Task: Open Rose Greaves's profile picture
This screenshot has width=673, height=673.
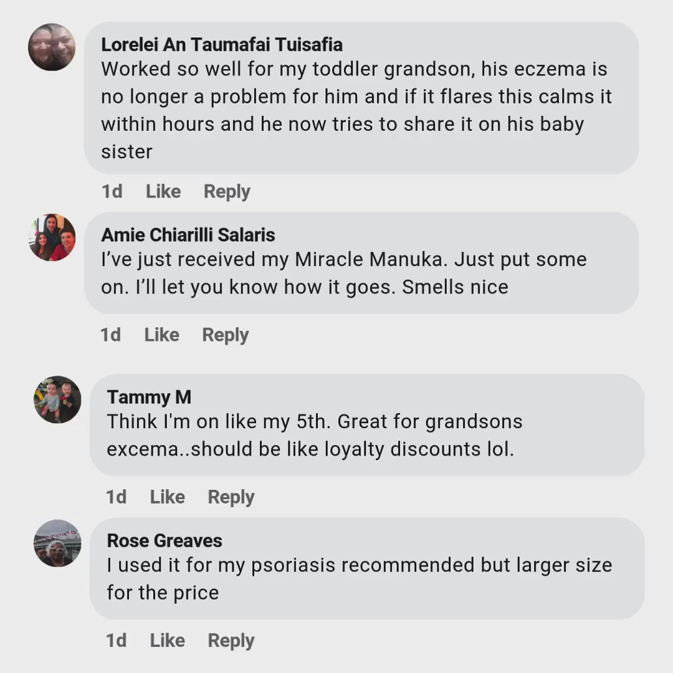Action: click(57, 543)
